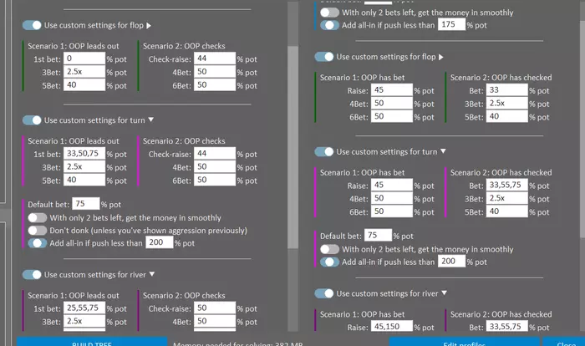
Task: Select flop 5Bet field under 'OOP leads out'
Action: click(x=84, y=84)
